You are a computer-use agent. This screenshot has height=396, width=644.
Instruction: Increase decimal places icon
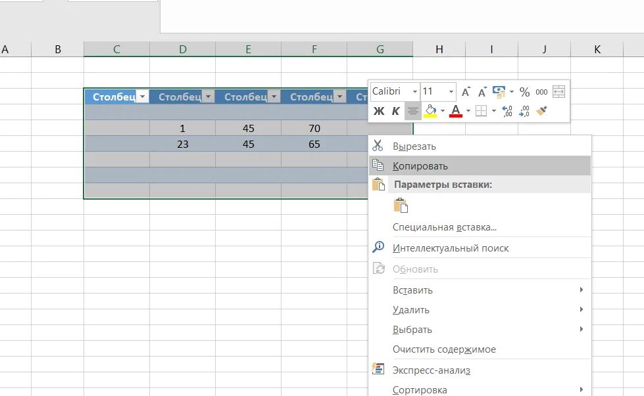507,111
